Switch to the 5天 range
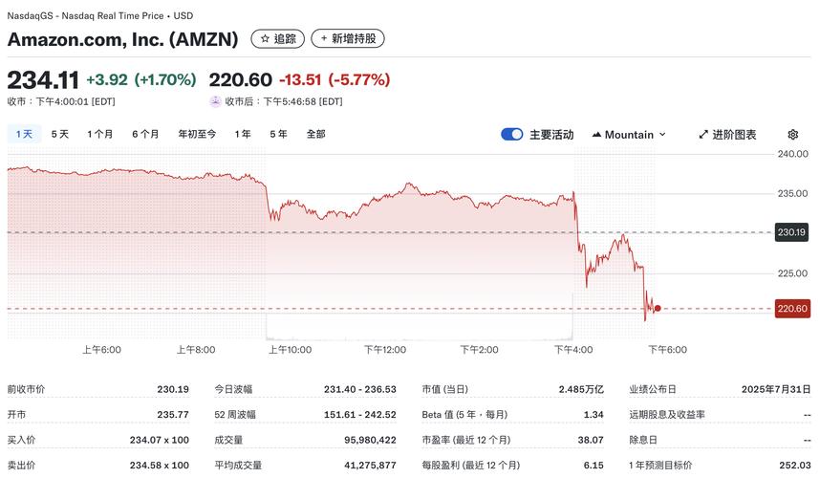The image size is (820, 478). point(59,135)
